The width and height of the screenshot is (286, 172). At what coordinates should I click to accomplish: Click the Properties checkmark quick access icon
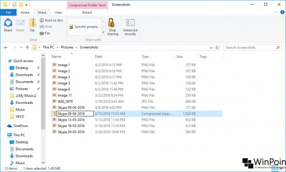pos(14,5)
